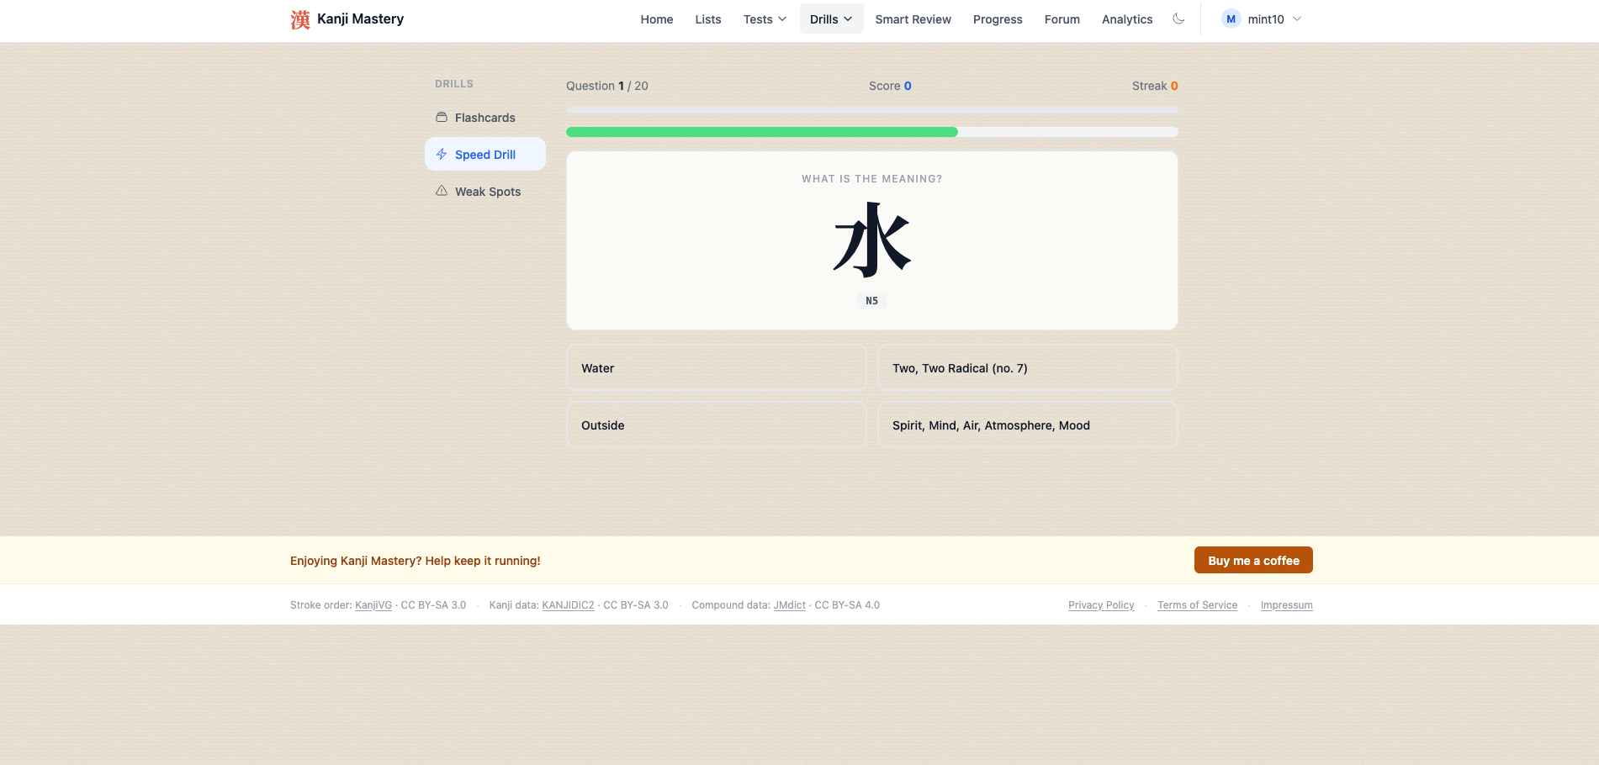Click the N5 level badge

click(871, 300)
